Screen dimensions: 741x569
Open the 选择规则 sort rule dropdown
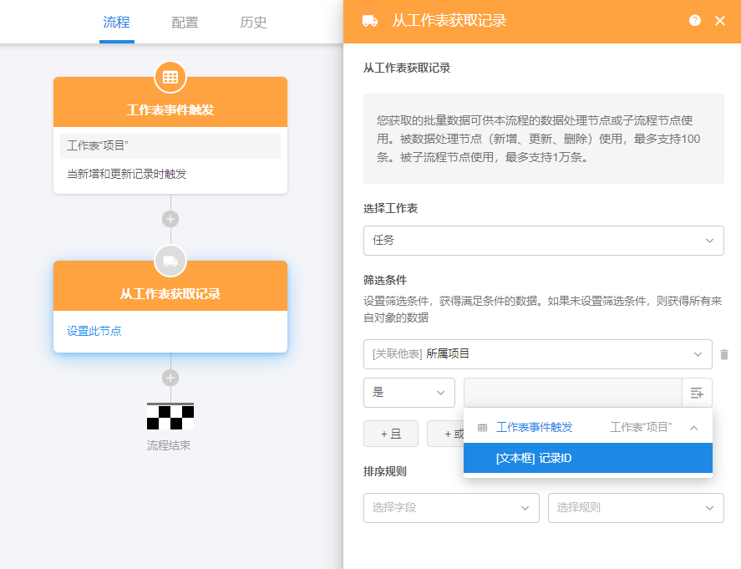point(635,508)
